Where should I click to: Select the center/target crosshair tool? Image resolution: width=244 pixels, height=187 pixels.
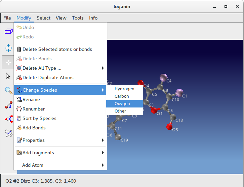8,48
